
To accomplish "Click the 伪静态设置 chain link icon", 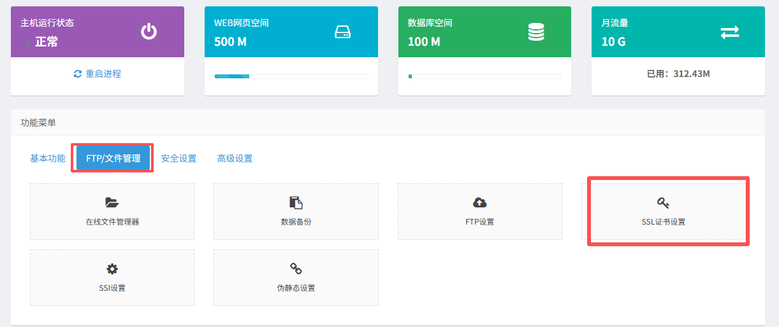I will pos(296,268).
